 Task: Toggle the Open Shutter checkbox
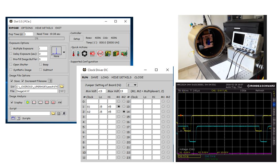pos(11,65)
